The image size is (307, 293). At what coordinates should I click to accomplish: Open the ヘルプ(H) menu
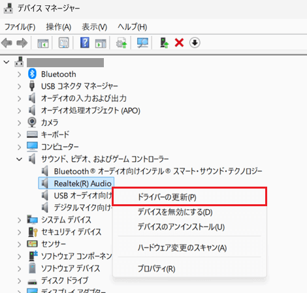pyautogui.click(x=133, y=27)
